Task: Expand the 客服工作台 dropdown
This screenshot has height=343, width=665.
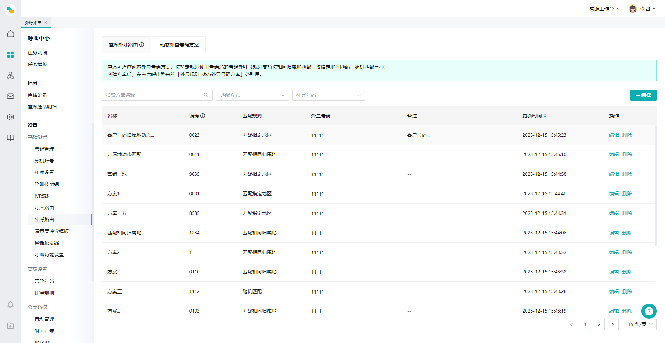Action: click(x=604, y=9)
